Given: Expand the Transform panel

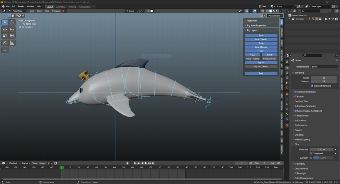Looking at the screenshot, I should [x=252, y=21].
